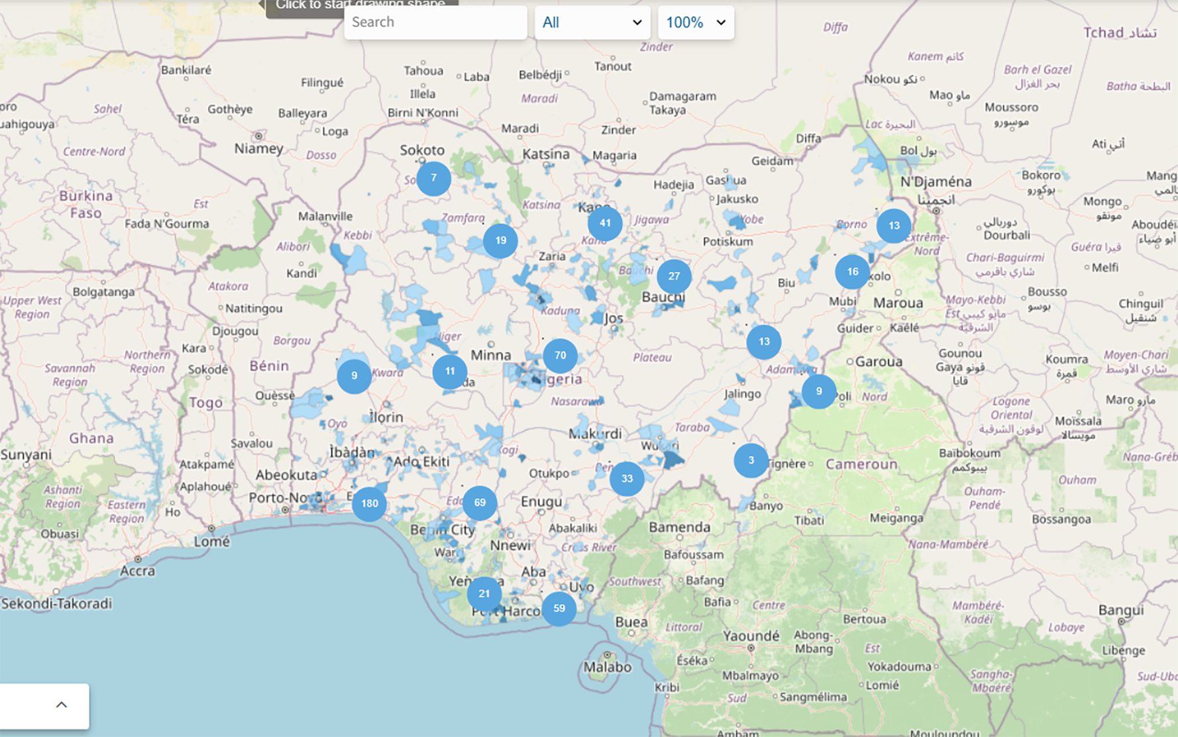Click the 27 cluster marker near Bauchi
Screen dimensions: 1178x737
coord(674,277)
